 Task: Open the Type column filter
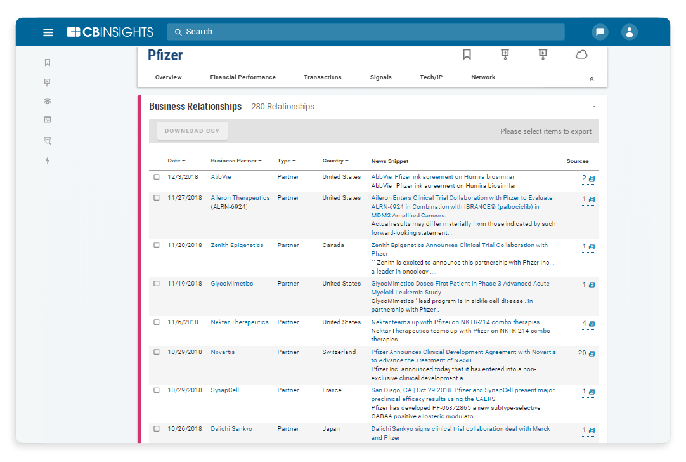coord(287,161)
